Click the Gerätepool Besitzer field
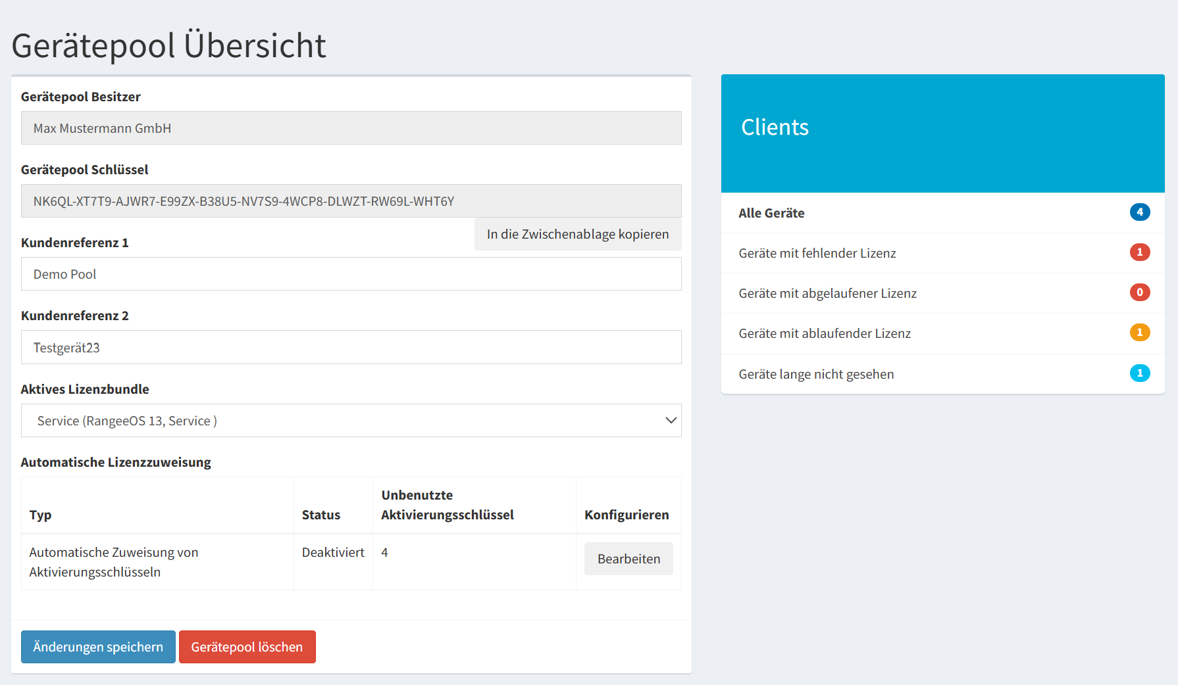This screenshot has width=1178, height=685. click(351, 128)
